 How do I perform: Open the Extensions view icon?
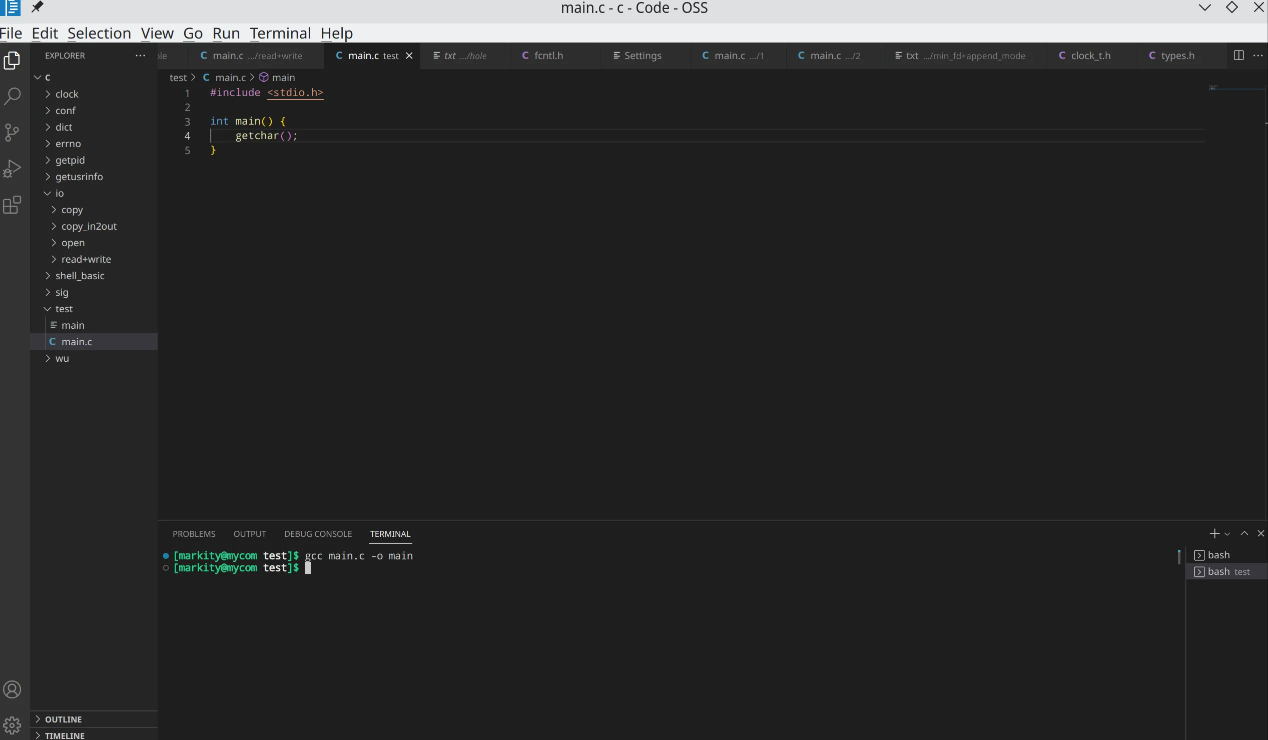(x=12, y=205)
